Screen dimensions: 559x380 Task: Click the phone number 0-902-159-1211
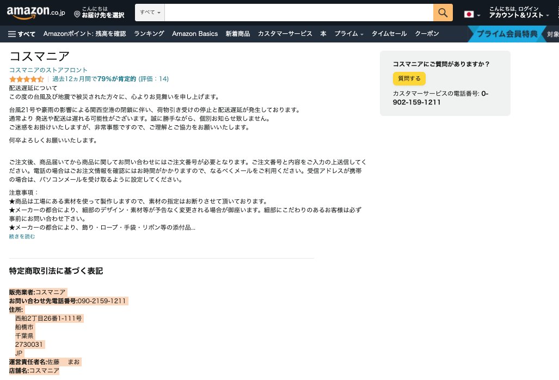click(x=441, y=97)
